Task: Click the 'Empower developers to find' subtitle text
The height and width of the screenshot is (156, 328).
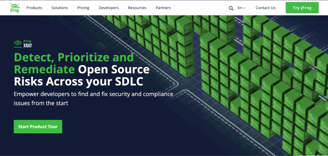Action: (x=93, y=98)
